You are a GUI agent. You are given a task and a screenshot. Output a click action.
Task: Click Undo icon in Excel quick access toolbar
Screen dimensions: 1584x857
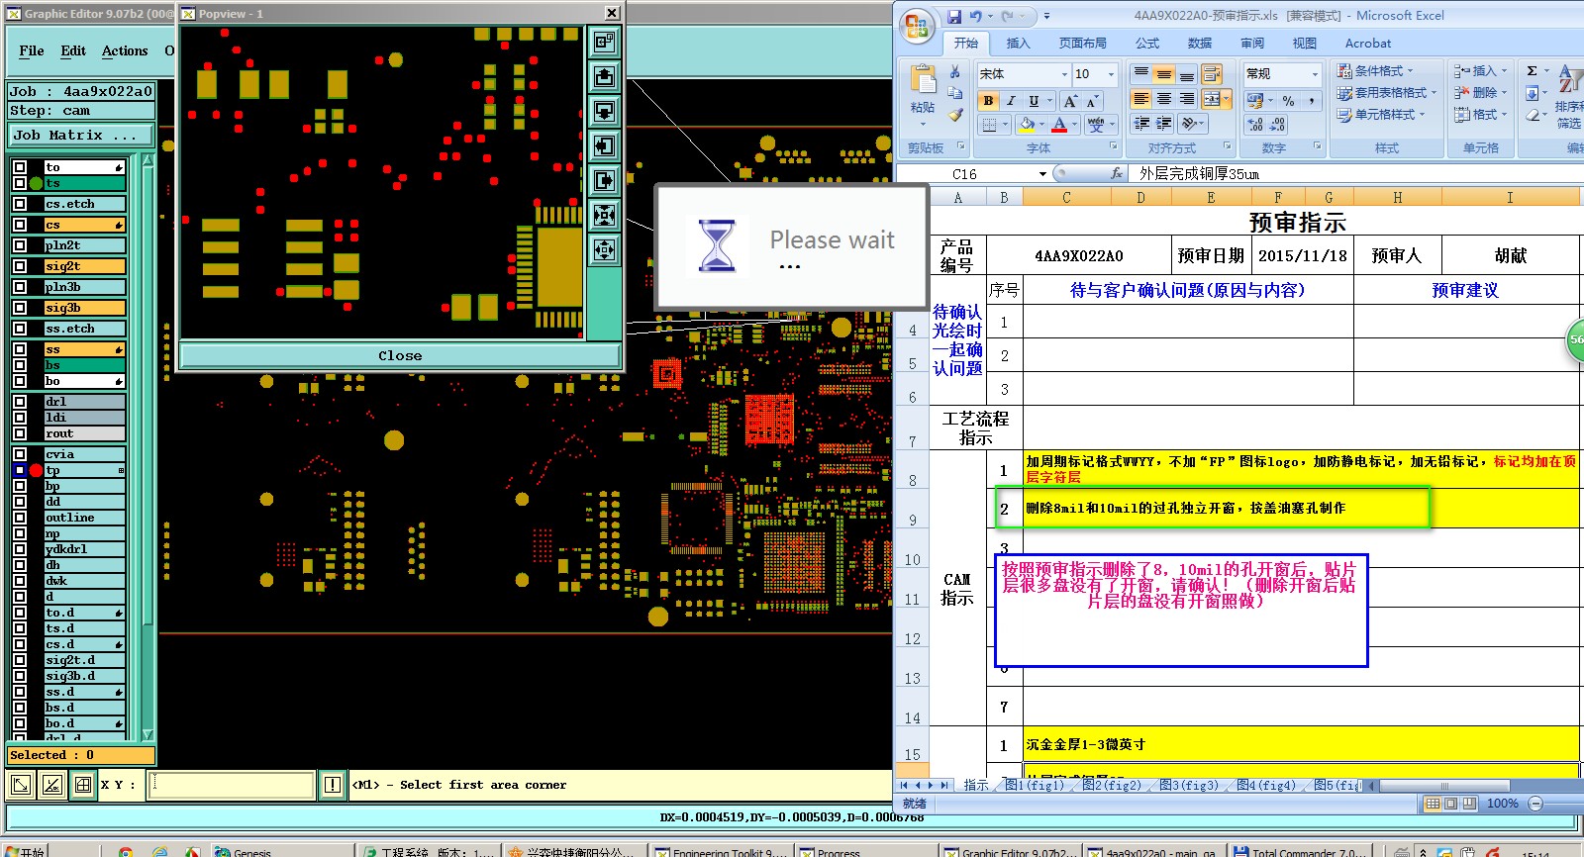pyautogui.click(x=976, y=16)
